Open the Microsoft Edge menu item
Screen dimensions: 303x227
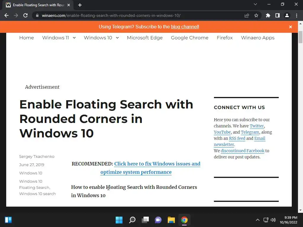point(145,38)
